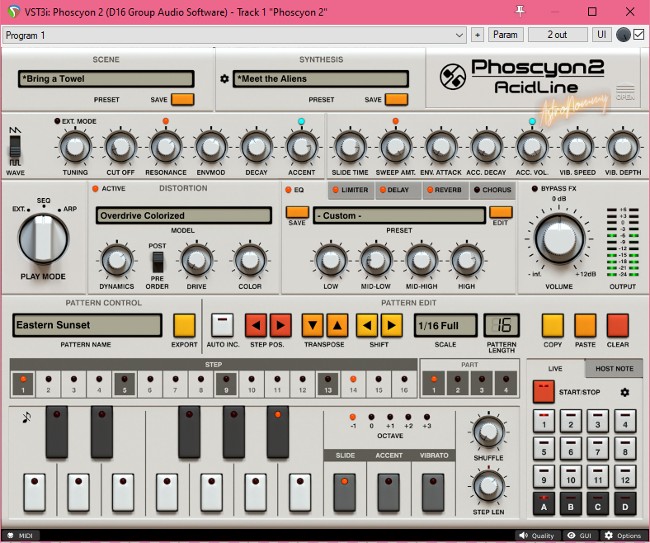Click the Pattern Length 16 display
The image size is (650, 543).
click(x=502, y=326)
